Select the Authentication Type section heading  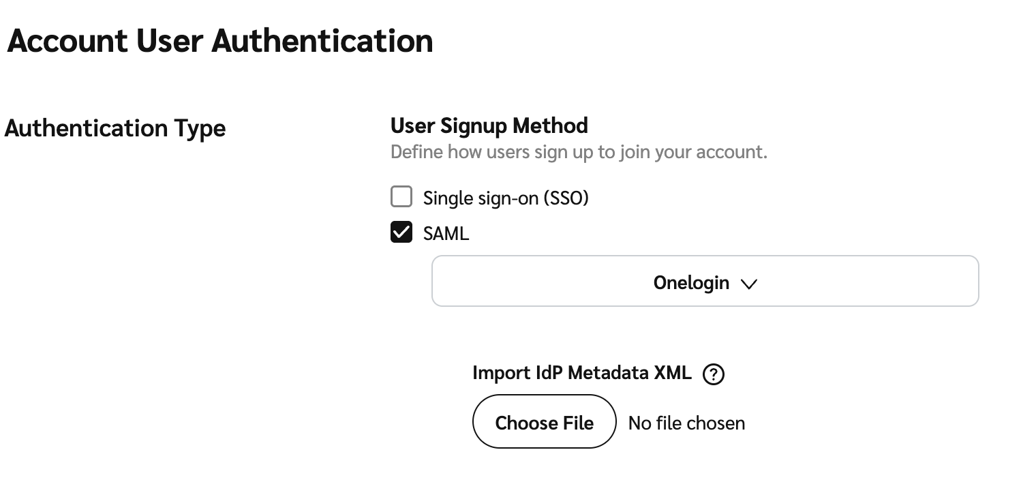coord(115,128)
